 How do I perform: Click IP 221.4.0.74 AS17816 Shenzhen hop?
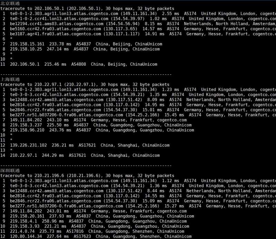click(22, 231)
